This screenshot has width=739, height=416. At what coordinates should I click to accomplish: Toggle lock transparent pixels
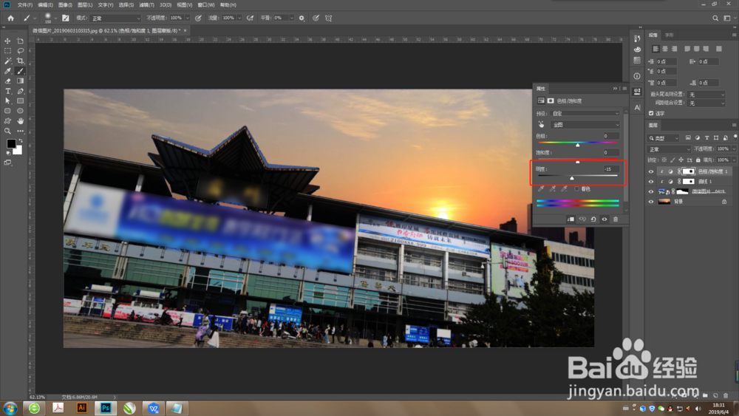pos(664,160)
